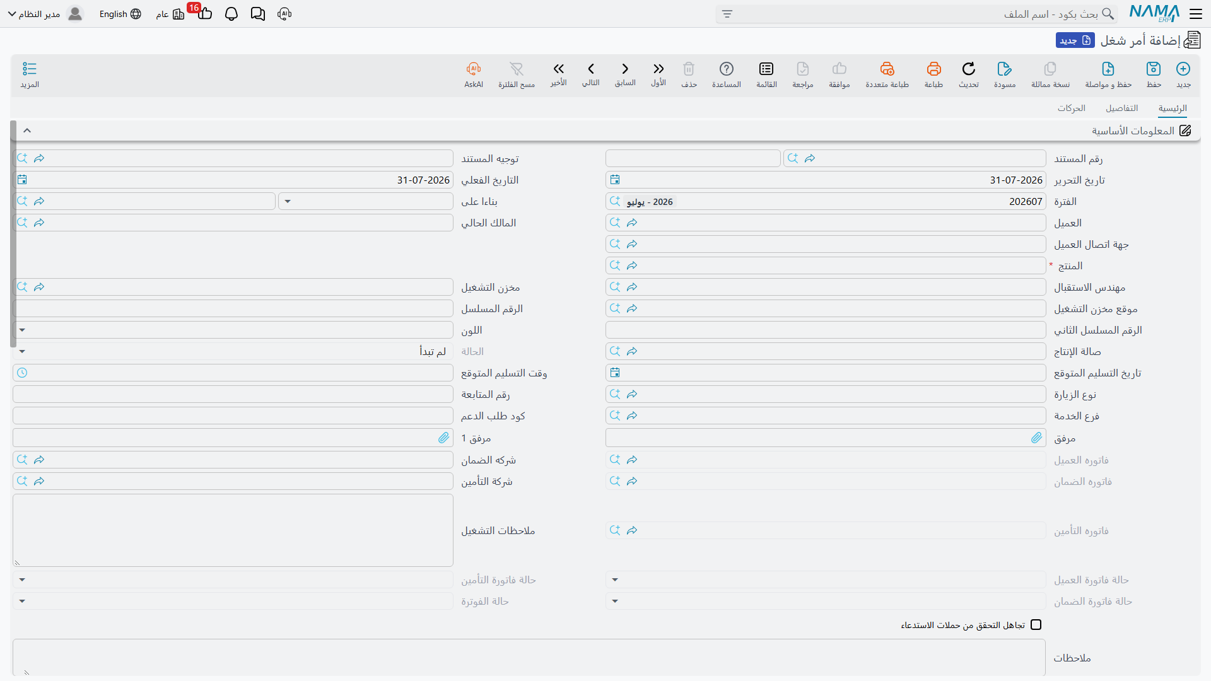Click the edit icon beside المعلومات الأساسية

1185,131
